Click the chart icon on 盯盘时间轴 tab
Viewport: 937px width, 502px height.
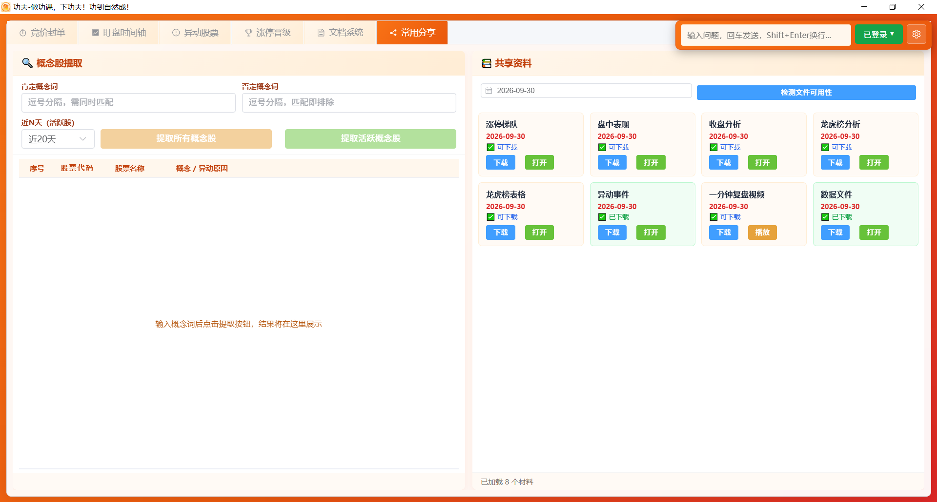[x=96, y=33]
